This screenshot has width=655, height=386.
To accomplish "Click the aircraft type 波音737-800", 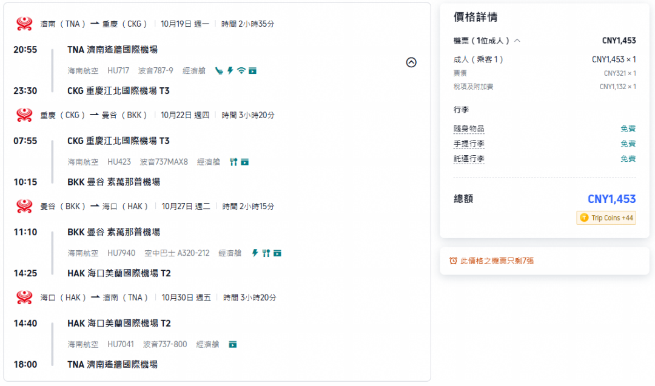I will [x=165, y=344].
